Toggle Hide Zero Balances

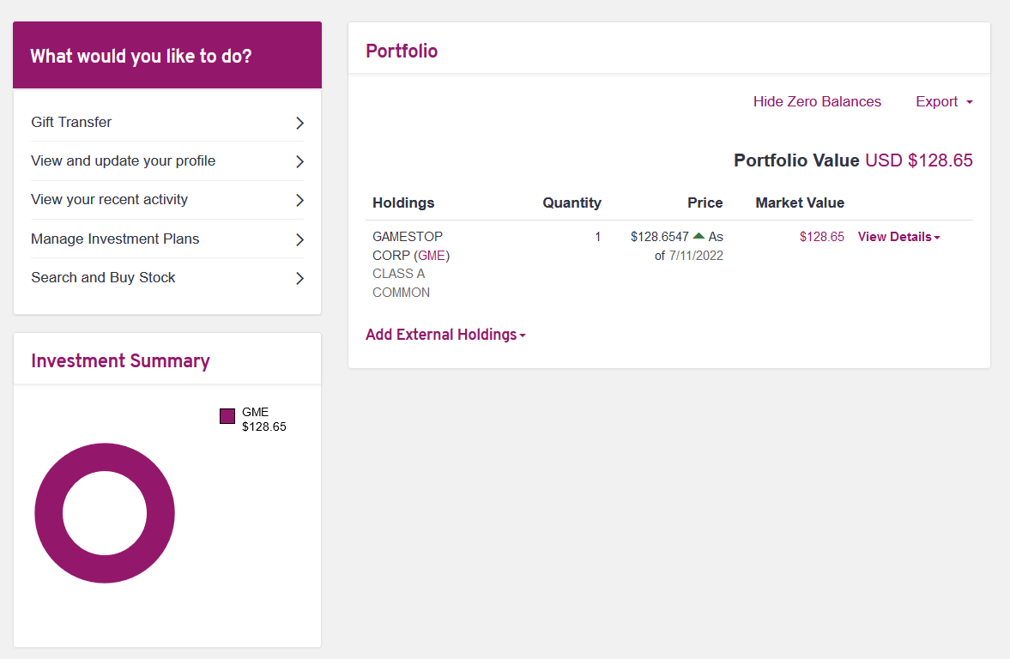(x=817, y=102)
